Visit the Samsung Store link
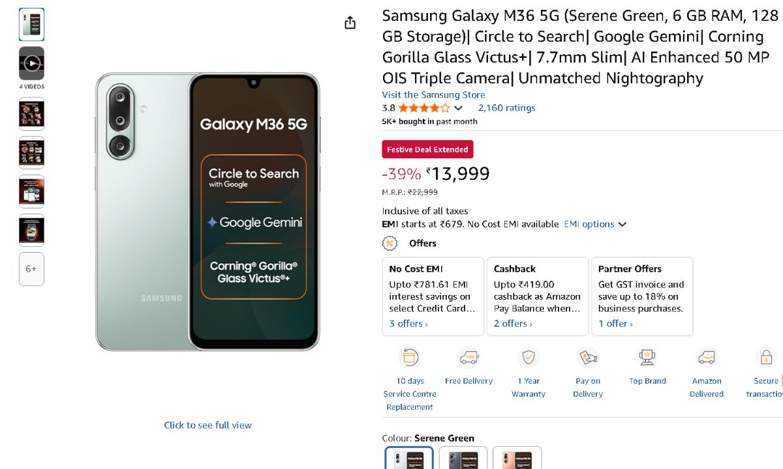The height and width of the screenshot is (469, 783). [433, 94]
